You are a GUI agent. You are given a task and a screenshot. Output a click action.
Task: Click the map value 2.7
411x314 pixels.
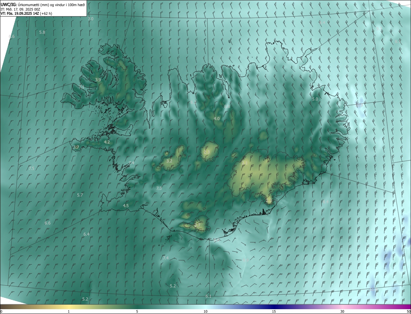coord(197,225)
